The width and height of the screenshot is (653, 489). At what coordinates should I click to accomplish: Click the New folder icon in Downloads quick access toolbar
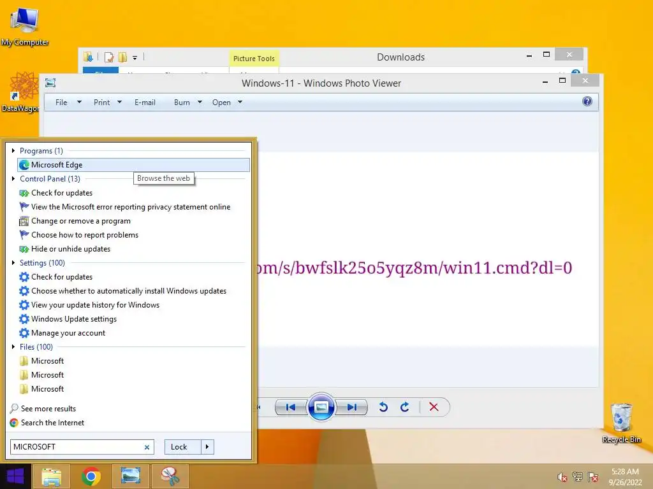pyautogui.click(x=122, y=57)
